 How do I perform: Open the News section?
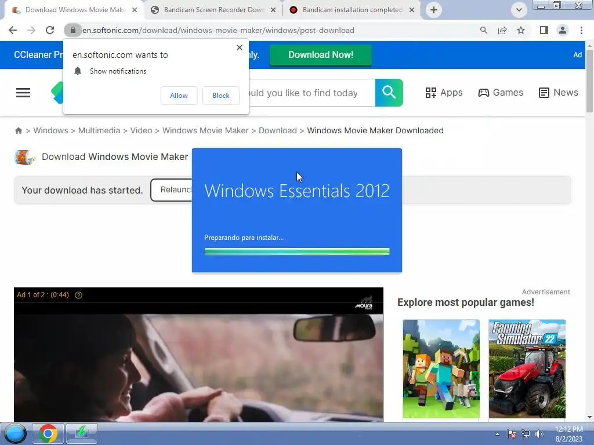559,93
